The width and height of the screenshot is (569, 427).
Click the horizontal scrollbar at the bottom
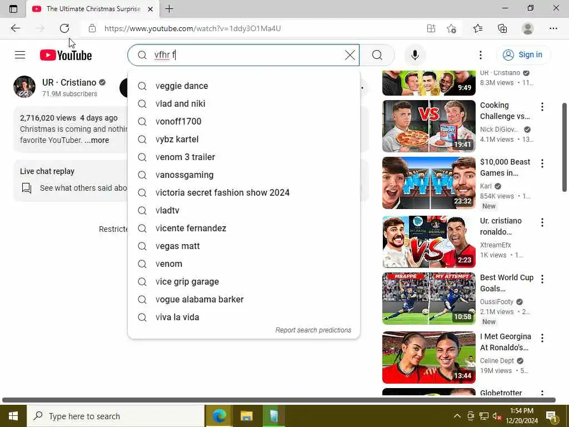pos(279,400)
